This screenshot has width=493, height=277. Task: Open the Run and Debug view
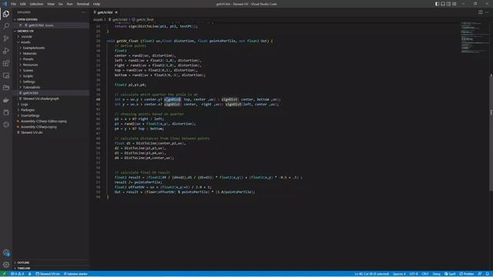(6, 51)
